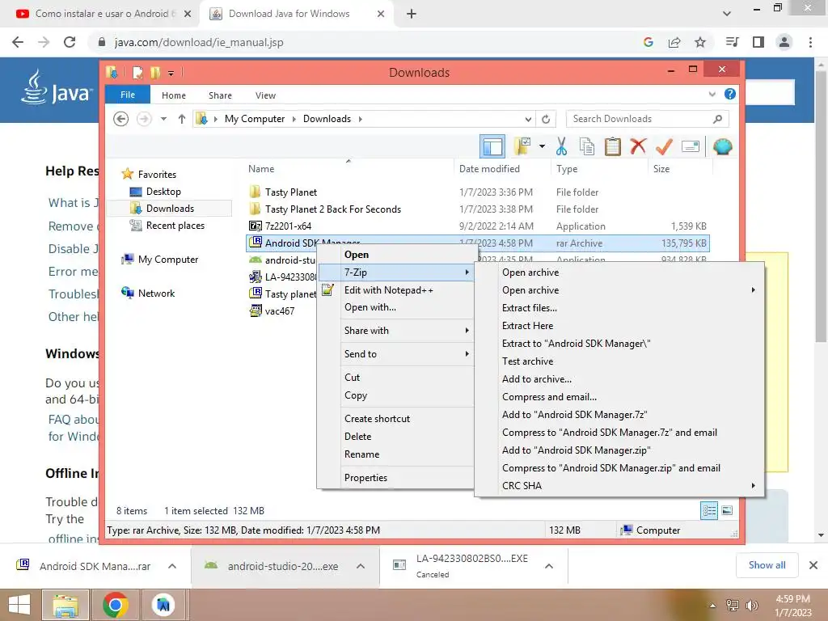
Task: Choose Extract Here in 7-Zip submenu
Action: [527, 326]
